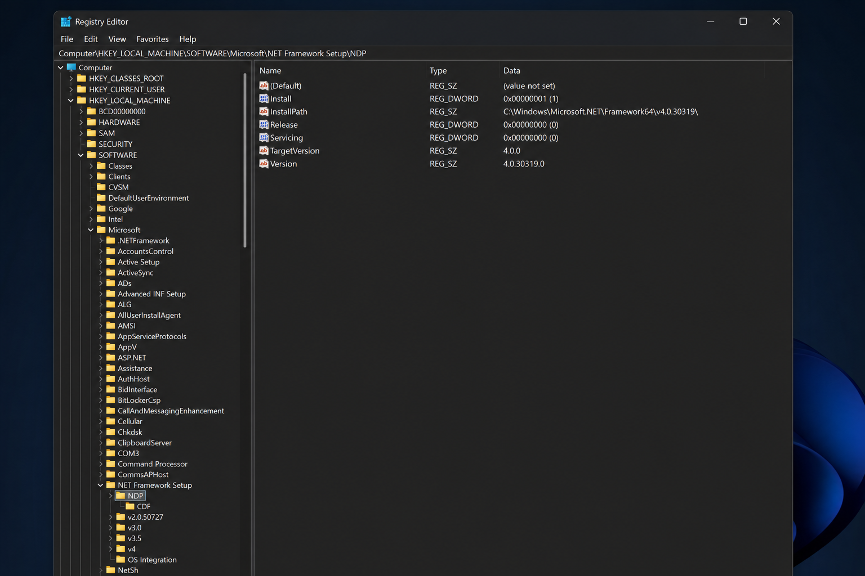Click the SOFTWARE key folder icon
The height and width of the screenshot is (576, 865).
(x=91, y=155)
